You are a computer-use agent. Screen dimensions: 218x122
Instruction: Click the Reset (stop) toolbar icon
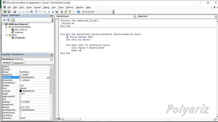click(x=53, y=12)
